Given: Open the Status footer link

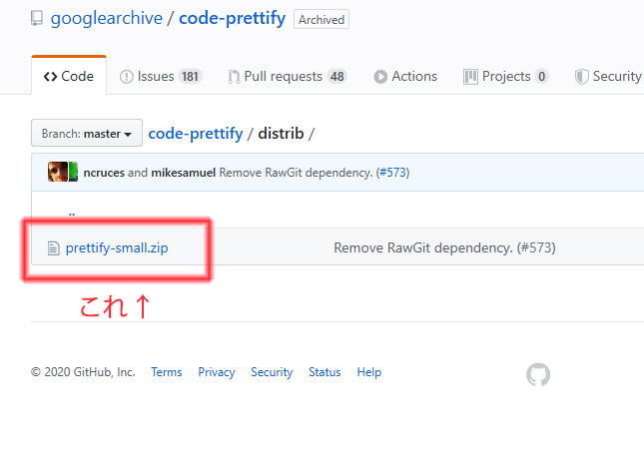Looking at the screenshot, I should coord(324,372).
